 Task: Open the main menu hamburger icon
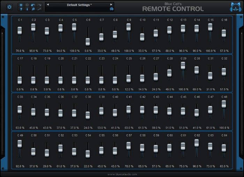21,5
